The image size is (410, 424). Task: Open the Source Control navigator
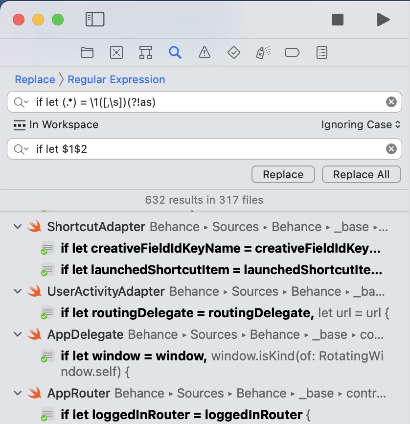tap(116, 52)
